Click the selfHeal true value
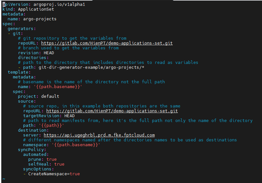The height and width of the screenshot is (183, 262). pyautogui.click(x=59, y=164)
